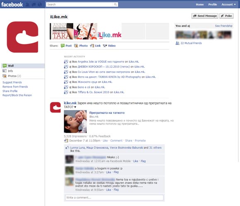This screenshot has width=240, height=206.
Task: Open ДНЕВЕН ХОРОСКОП 10.12.2010 activity link
Action: (103, 67)
